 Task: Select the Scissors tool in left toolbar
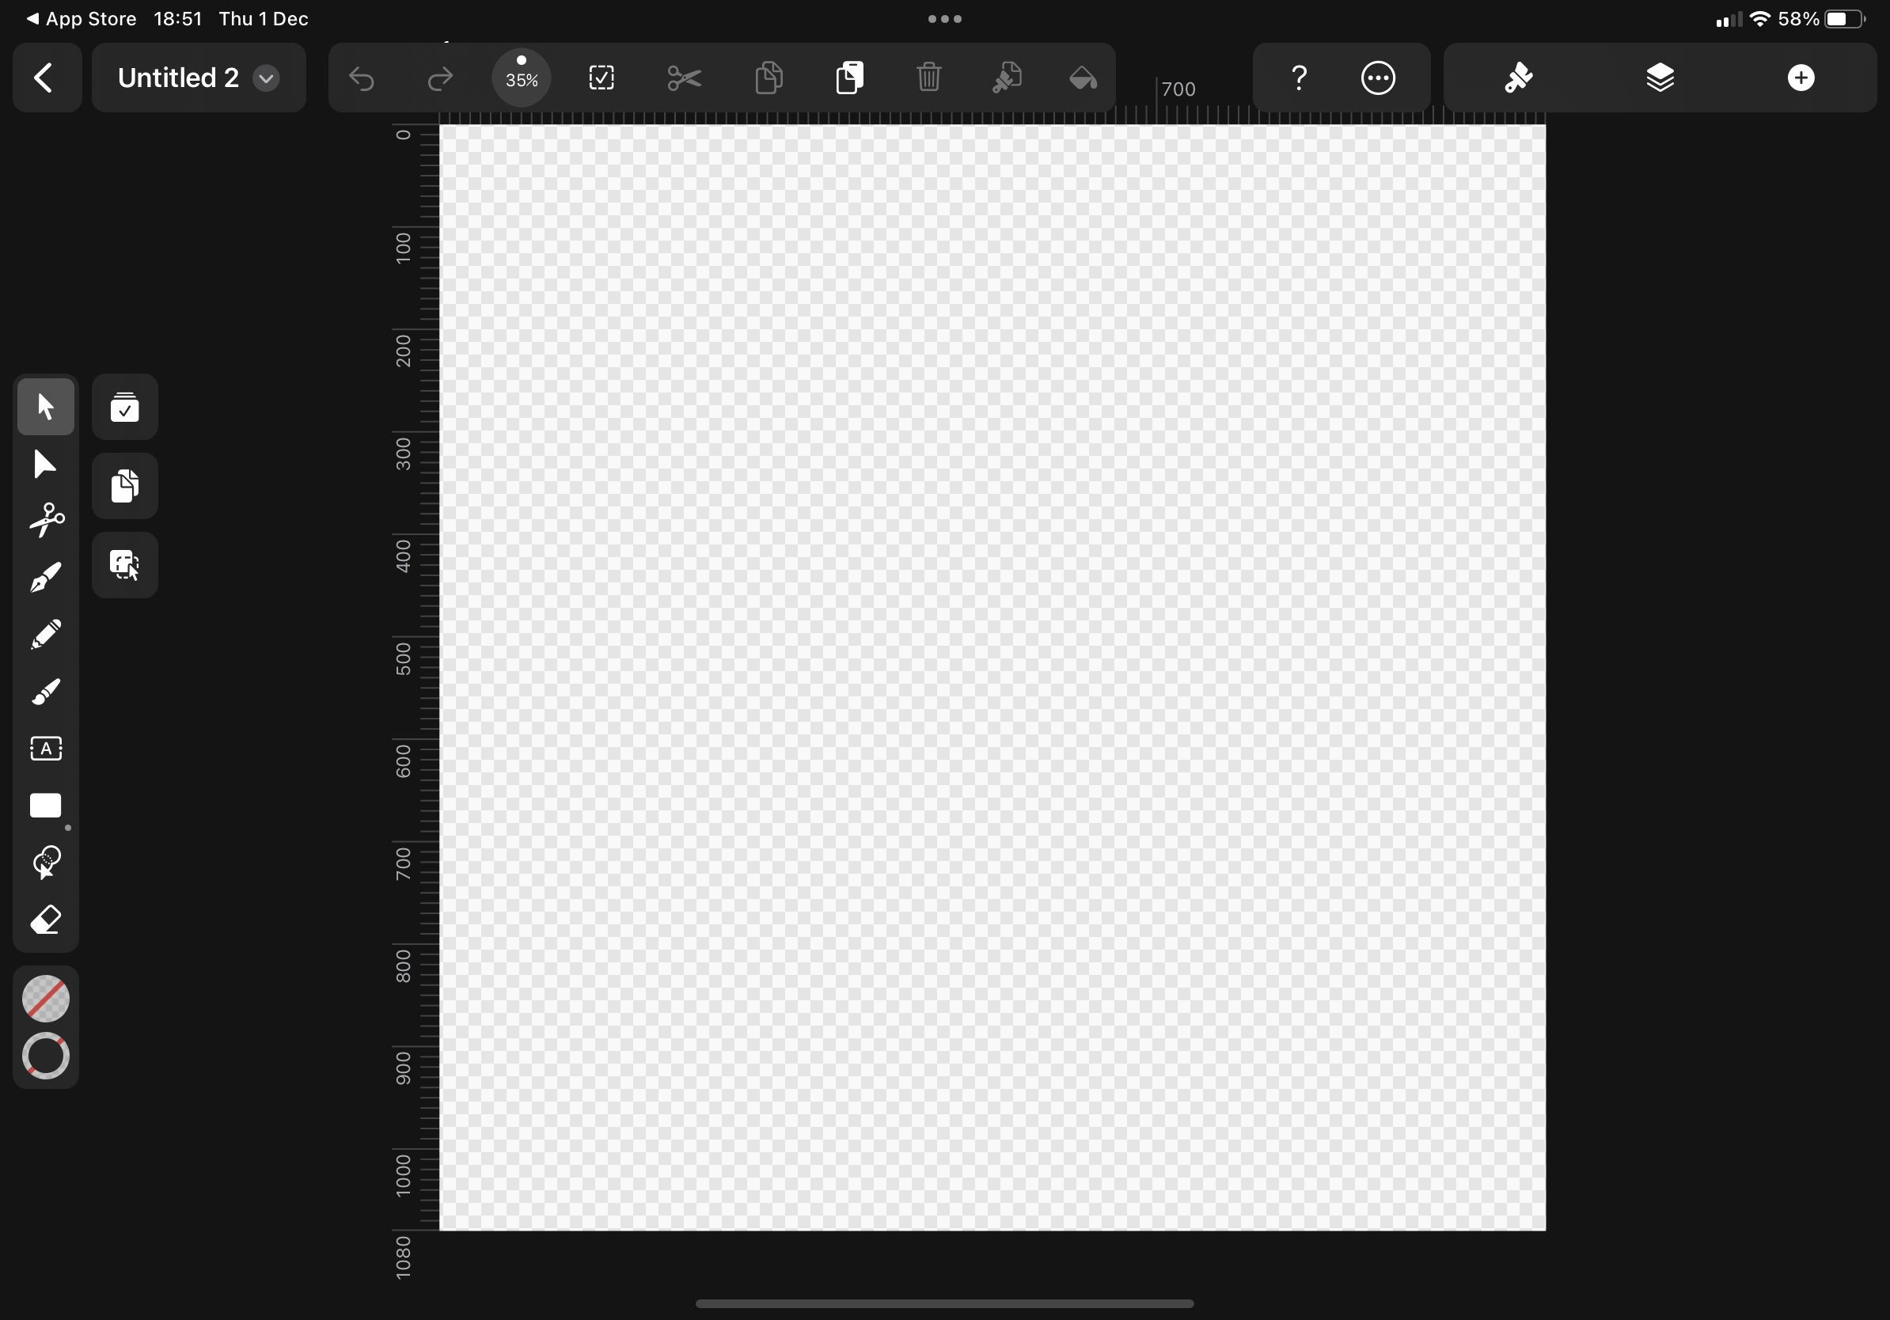point(46,521)
